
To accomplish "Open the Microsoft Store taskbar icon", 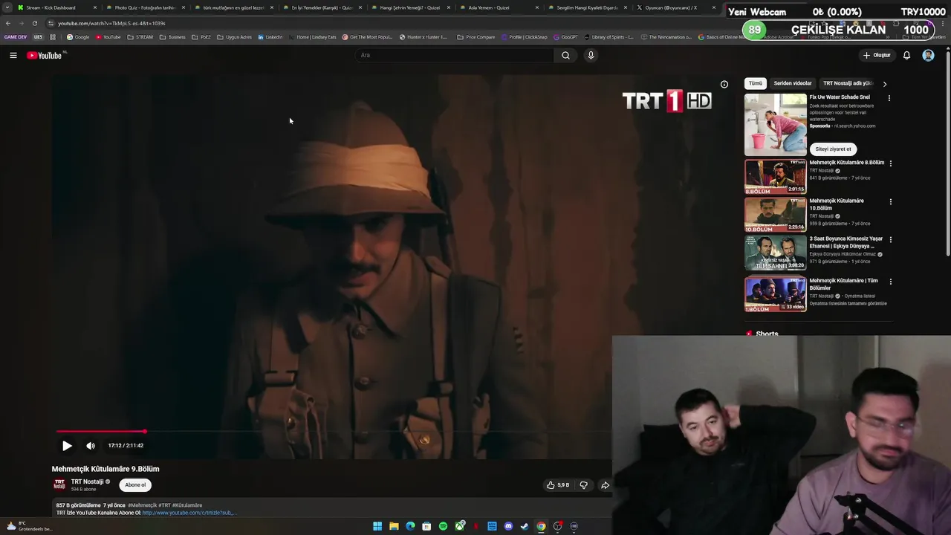I will tap(426, 526).
